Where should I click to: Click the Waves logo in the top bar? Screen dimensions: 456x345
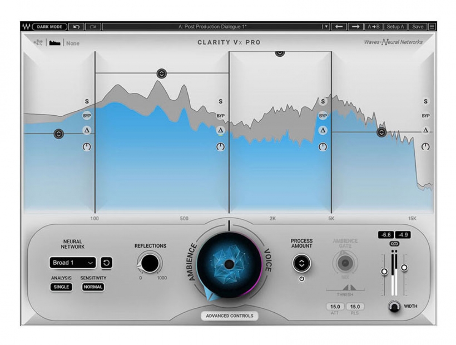pyautogui.click(x=26, y=27)
